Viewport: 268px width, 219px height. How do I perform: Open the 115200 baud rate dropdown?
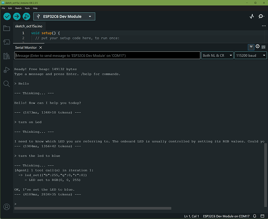[x=251, y=56]
